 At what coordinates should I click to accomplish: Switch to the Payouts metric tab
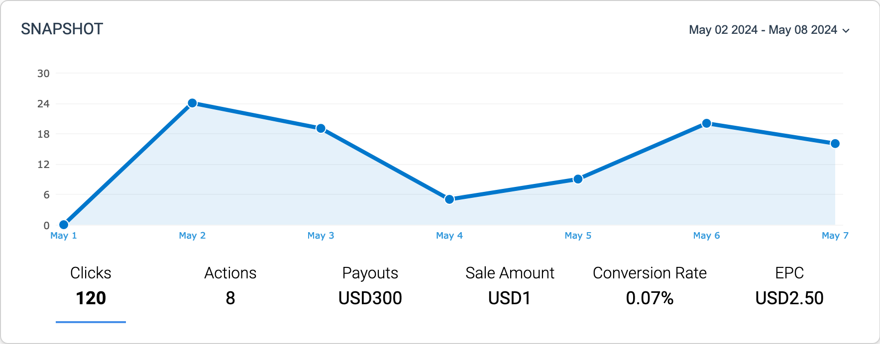click(x=370, y=272)
